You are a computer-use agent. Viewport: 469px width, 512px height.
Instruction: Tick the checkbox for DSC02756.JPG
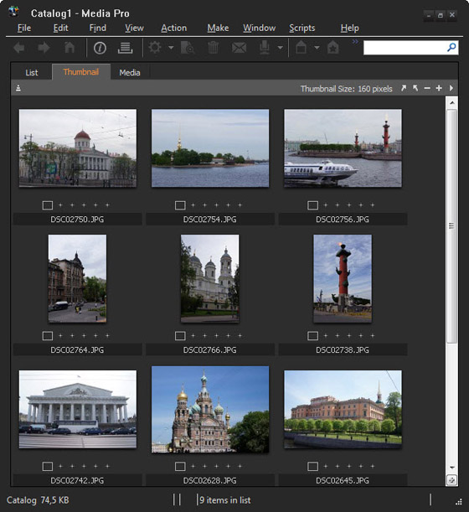[x=312, y=205]
